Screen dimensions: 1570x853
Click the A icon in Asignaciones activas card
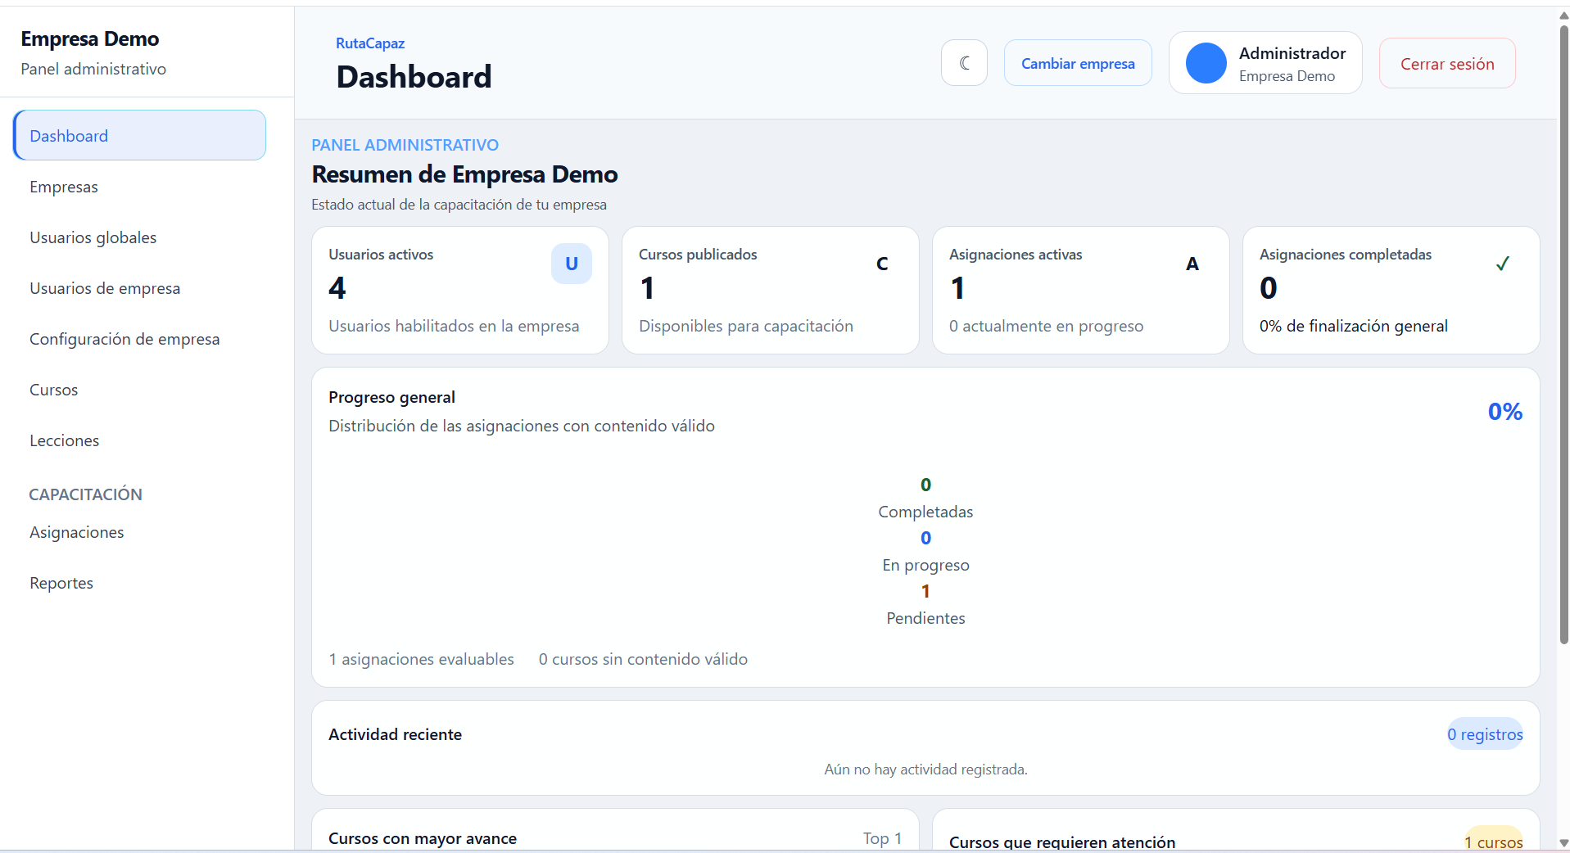tap(1192, 264)
